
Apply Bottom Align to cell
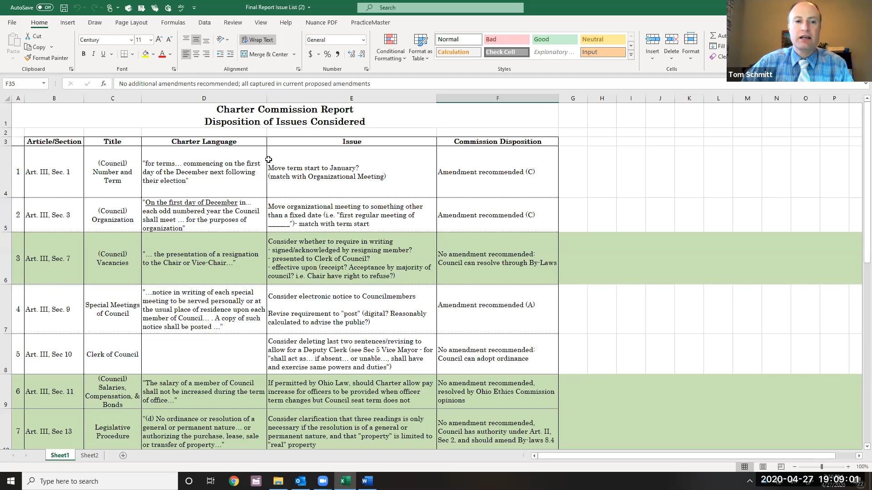coord(206,40)
